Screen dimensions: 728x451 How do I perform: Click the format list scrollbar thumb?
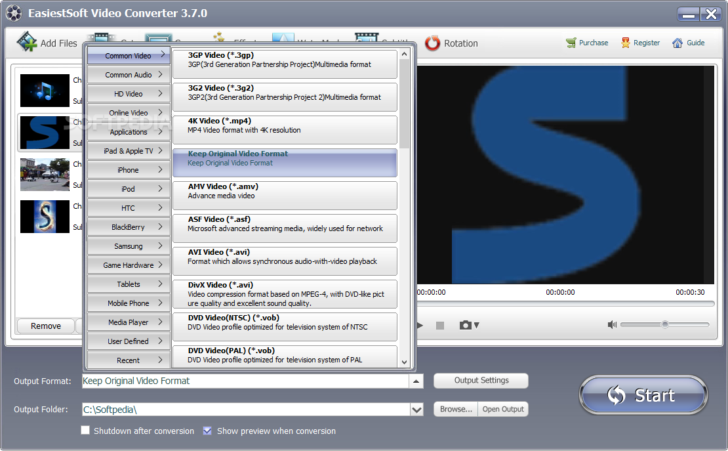405,104
